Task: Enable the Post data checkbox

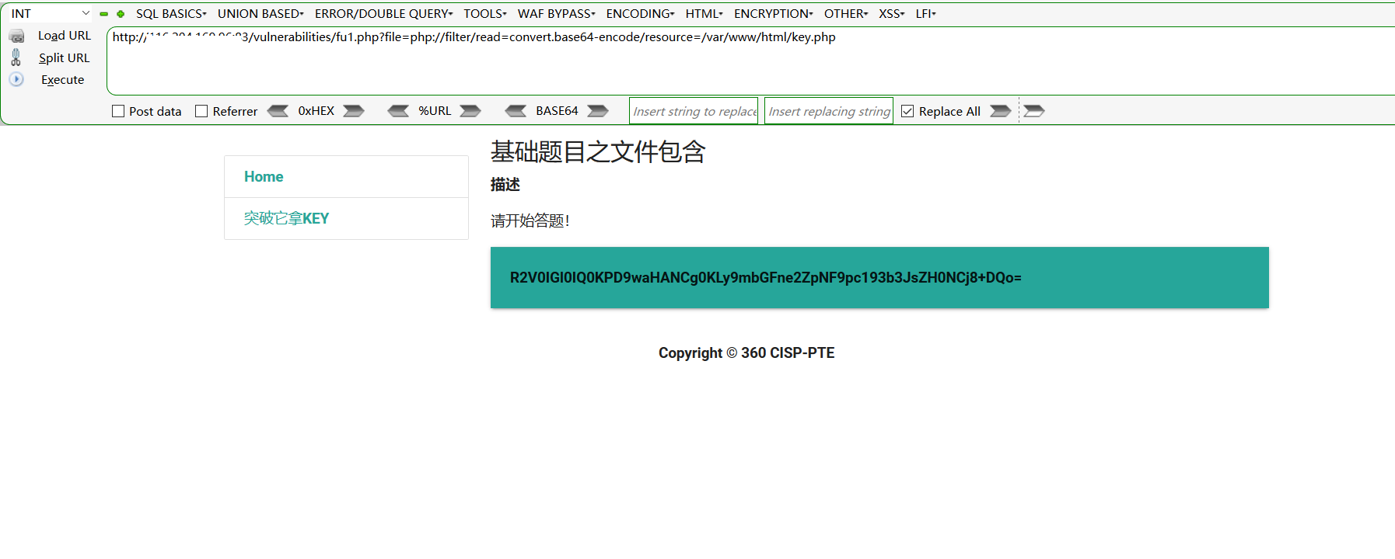Action: coord(118,111)
